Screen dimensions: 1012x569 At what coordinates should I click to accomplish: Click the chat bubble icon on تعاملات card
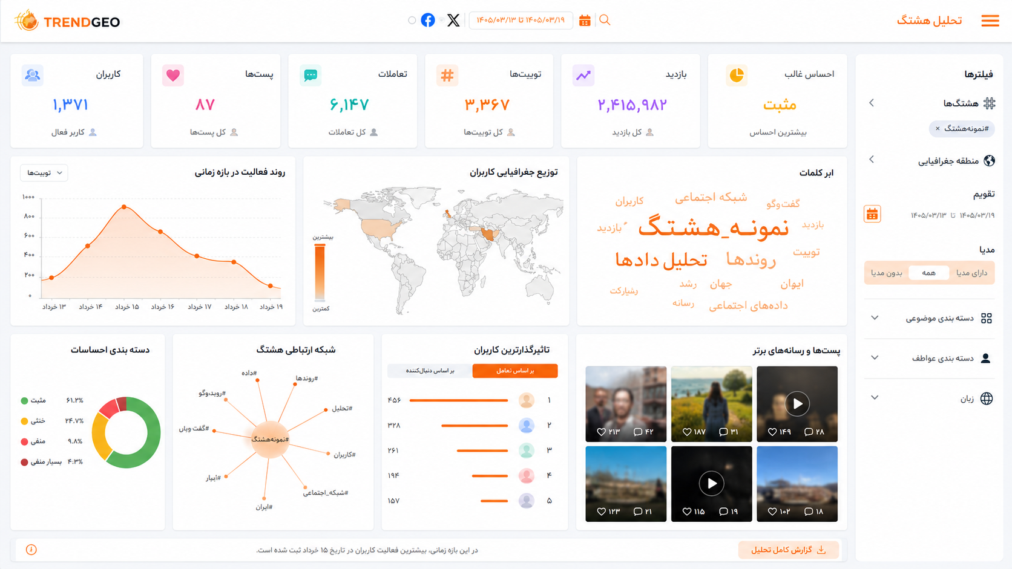pyautogui.click(x=310, y=75)
